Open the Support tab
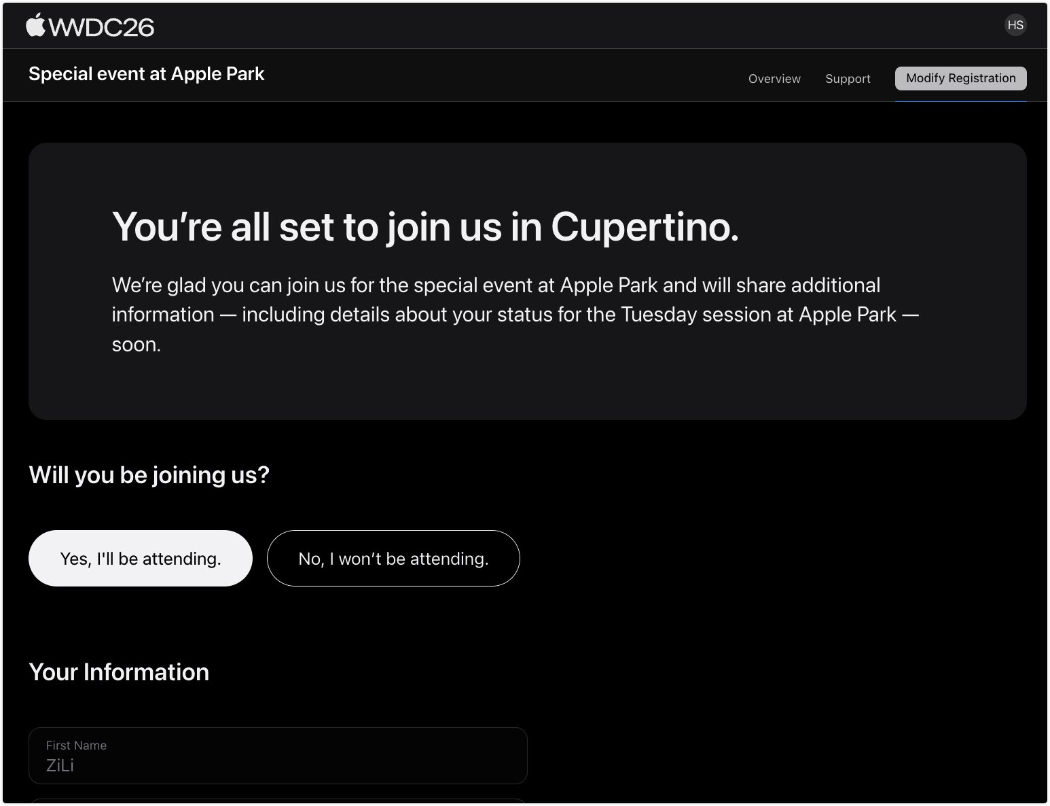 pyautogui.click(x=848, y=79)
